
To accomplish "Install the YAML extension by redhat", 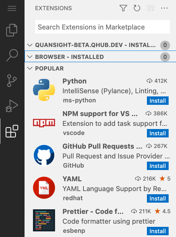I will (158, 198).
